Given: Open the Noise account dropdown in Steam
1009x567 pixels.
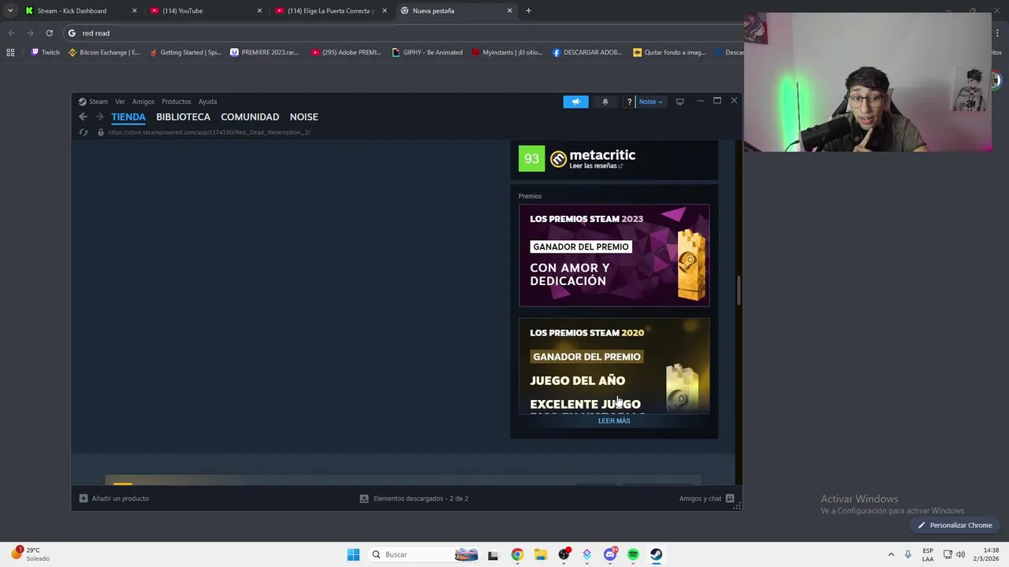Looking at the screenshot, I should click(x=650, y=102).
